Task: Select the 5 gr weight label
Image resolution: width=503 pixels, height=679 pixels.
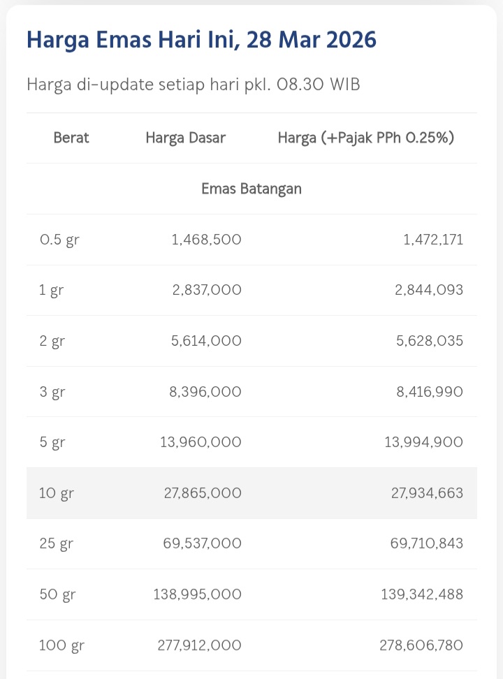Action: pos(52,442)
